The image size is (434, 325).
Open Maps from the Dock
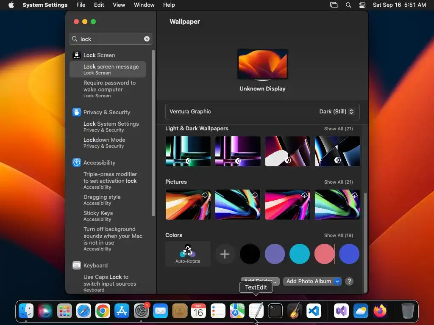tap(237, 311)
